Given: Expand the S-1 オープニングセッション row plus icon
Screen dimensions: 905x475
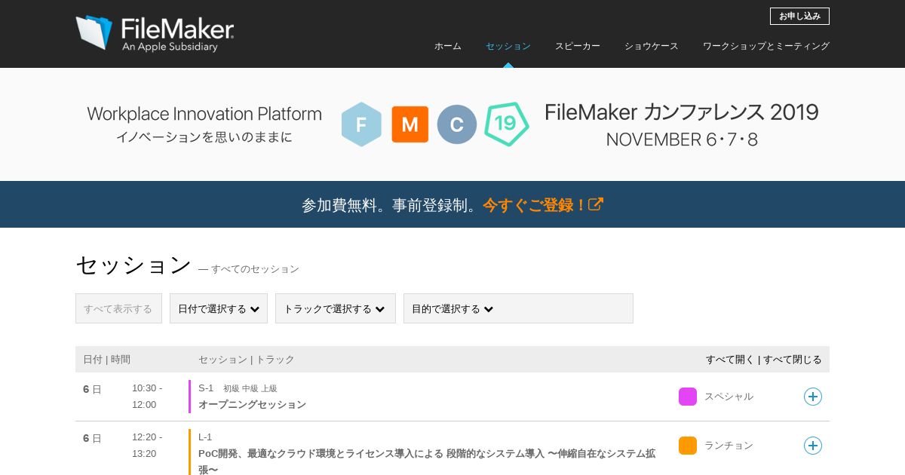Looking at the screenshot, I should [x=812, y=397].
